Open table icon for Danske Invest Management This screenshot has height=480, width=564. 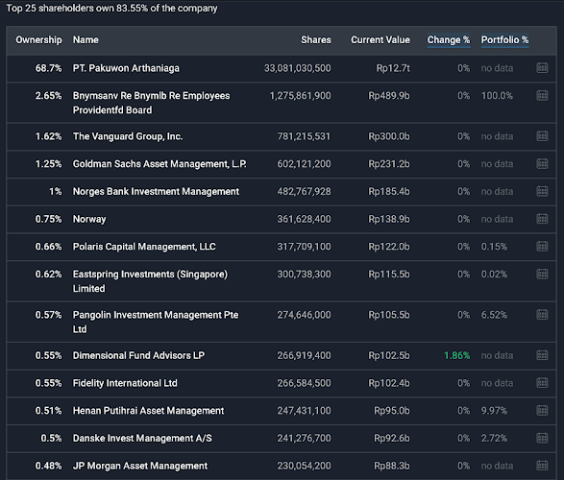542,438
